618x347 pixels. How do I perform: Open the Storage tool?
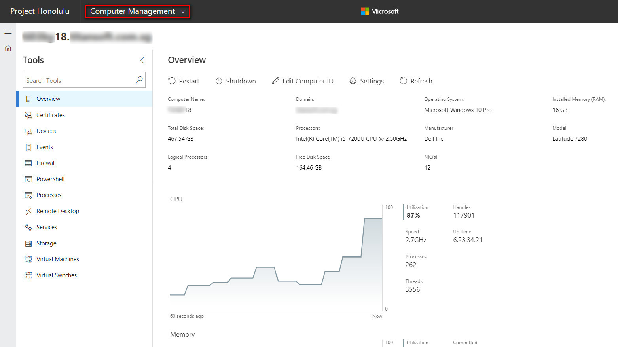46,243
